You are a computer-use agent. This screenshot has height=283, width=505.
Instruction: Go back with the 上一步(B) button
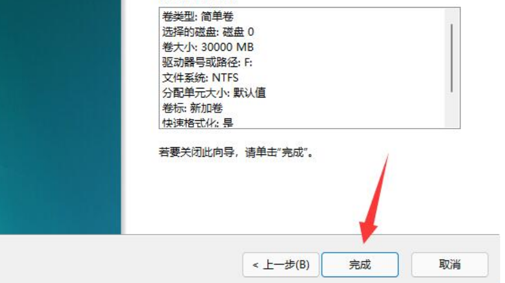[281, 264]
